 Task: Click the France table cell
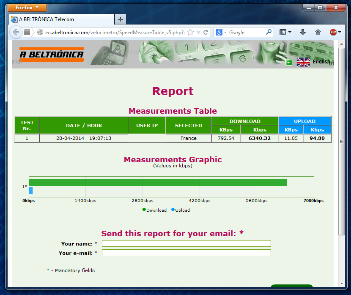(x=189, y=138)
